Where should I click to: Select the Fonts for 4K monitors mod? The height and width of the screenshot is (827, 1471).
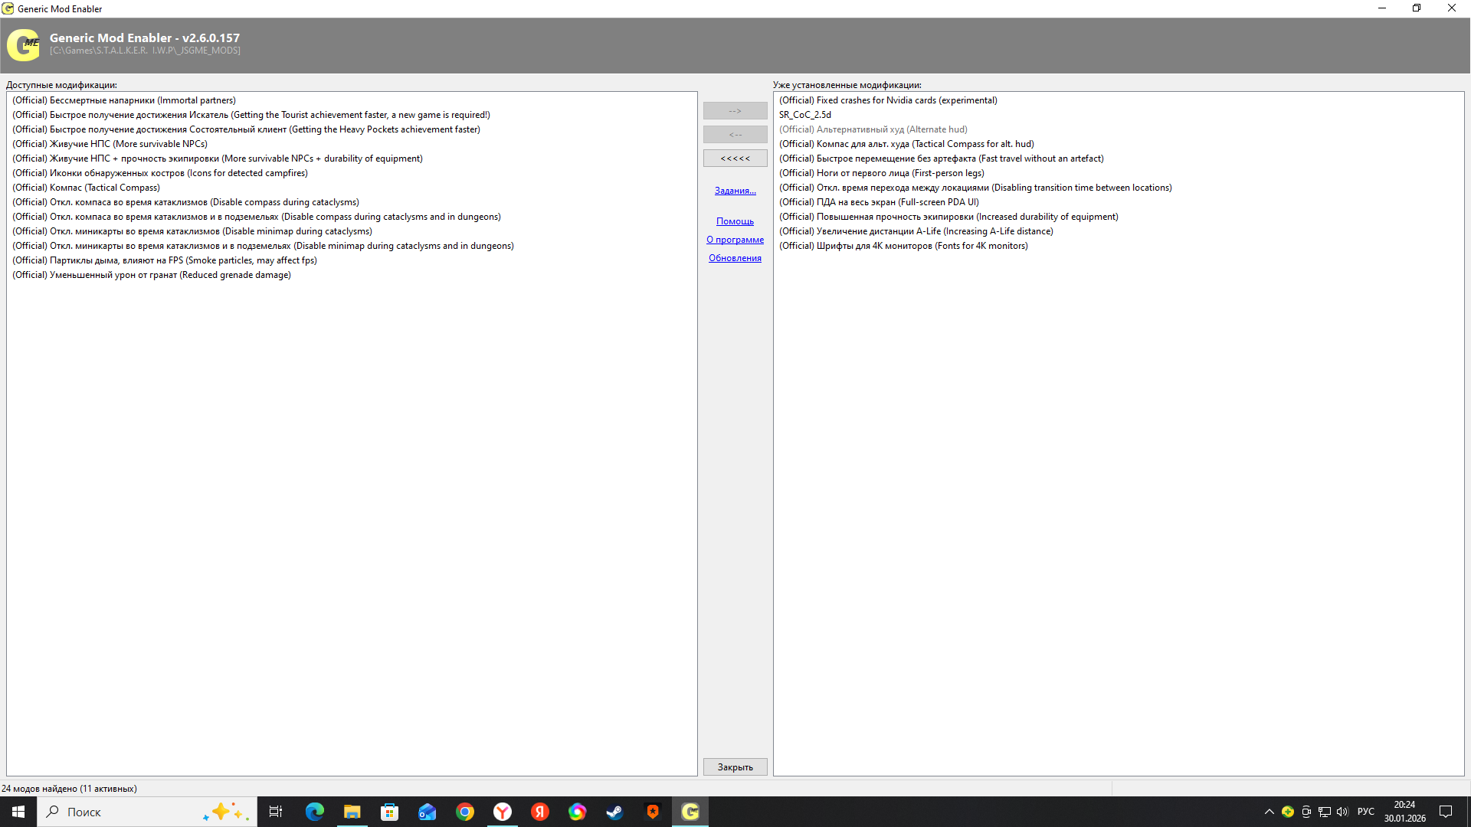(x=903, y=246)
